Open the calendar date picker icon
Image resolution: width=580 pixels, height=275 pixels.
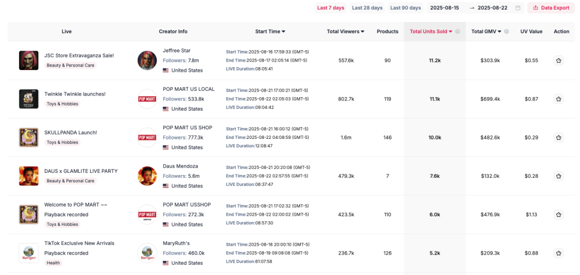pos(518,8)
